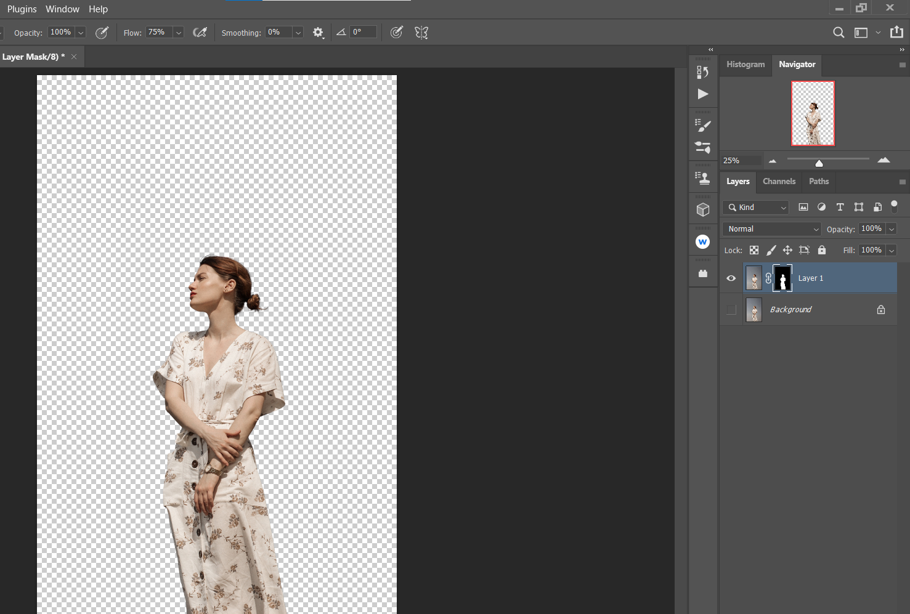Click the Share image icon
The height and width of the screenshot is (614, 910).
(x=896, y=32)
